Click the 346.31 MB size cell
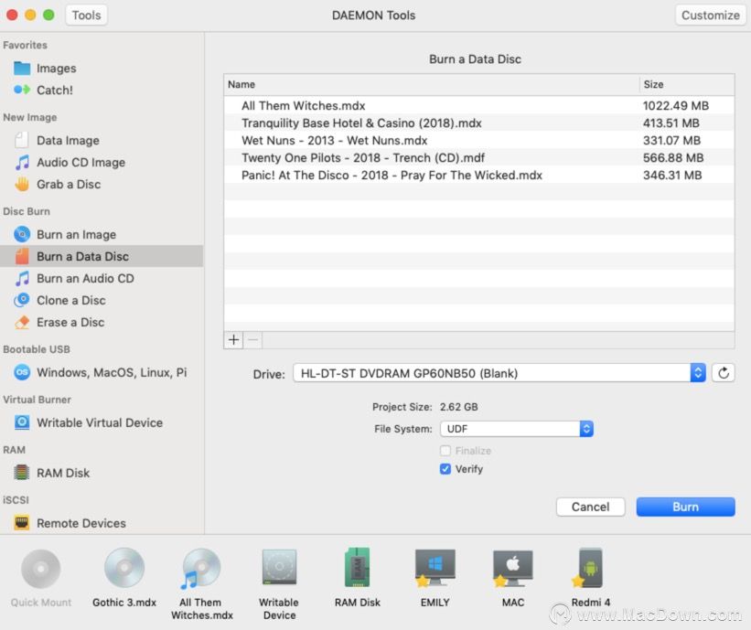Screen dimensions: 751x630 672,176
